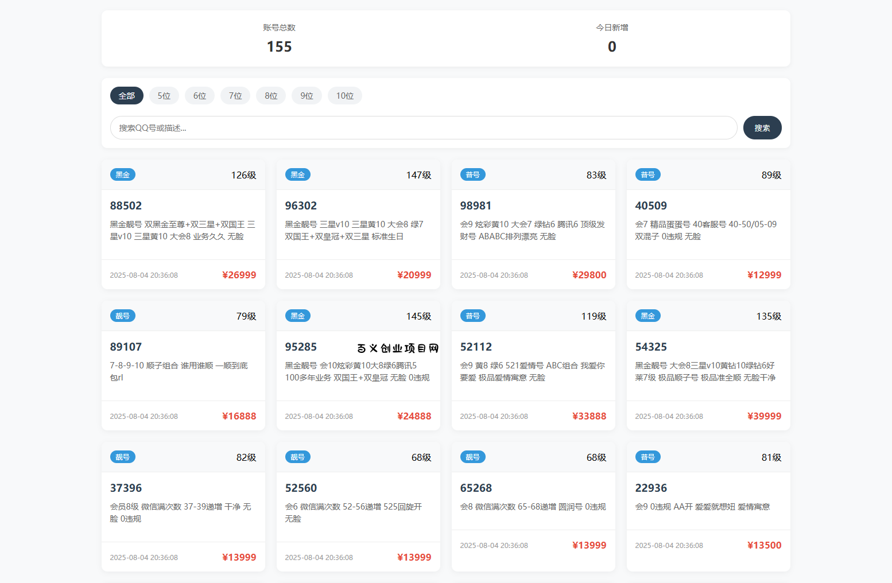Filter accounts by 9位
Screen dimensions: 892x583
coord(307,96)
